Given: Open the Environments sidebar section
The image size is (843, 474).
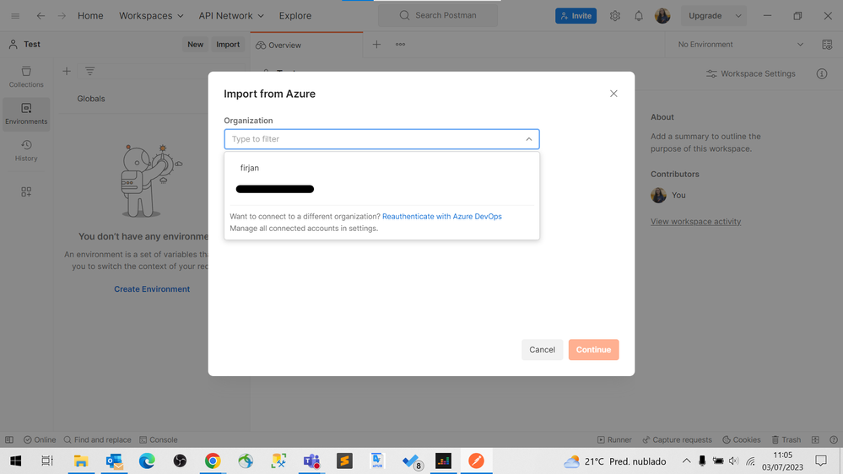Looking at the screenshot, I should pos(26,114).
